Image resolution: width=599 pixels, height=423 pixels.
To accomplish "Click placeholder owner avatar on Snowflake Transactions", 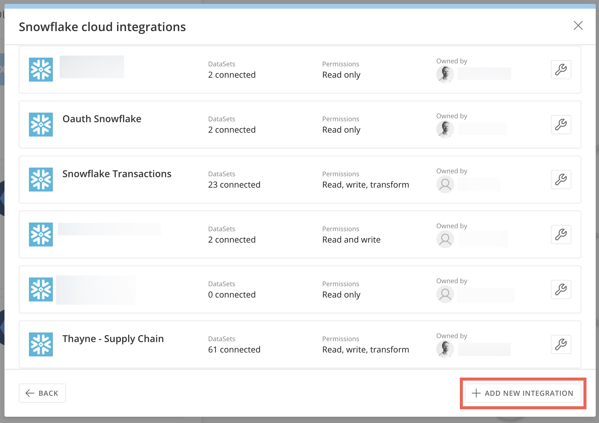I will tap(445, 184).
